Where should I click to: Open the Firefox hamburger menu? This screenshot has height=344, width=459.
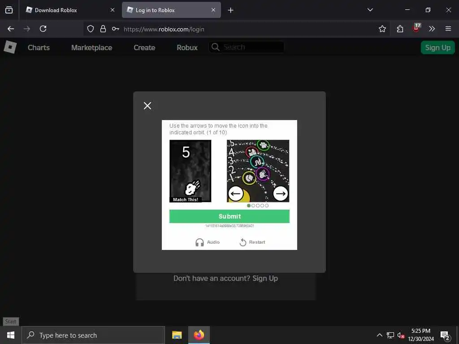448,29
